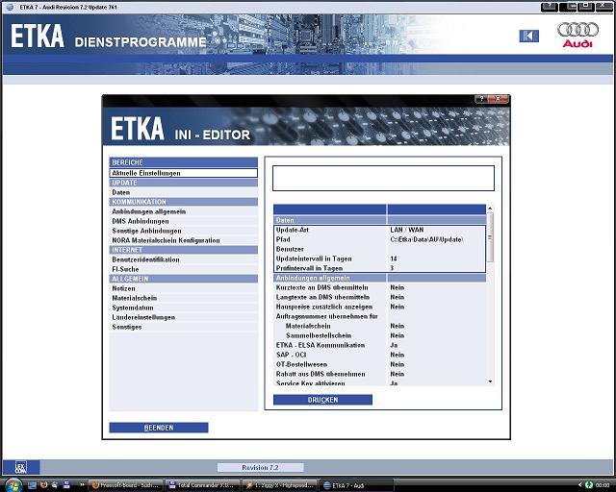The image size is (616, 492).
Task: Expand hidden system tray icons arrow
Action: [579, 485]
